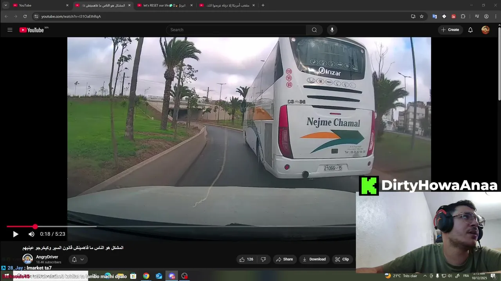The width and height of the screenshot is (501, 281).
Task: Close the "let's RESET our life" tab
Action: coord(191,5)
